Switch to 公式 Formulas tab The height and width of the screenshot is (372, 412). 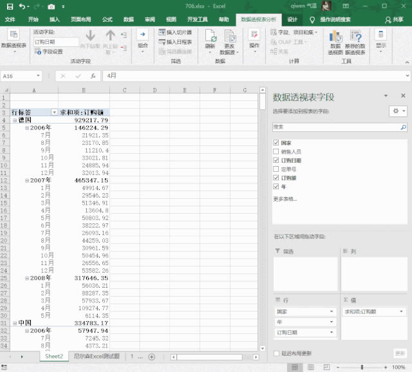click(x=108, y=19)
